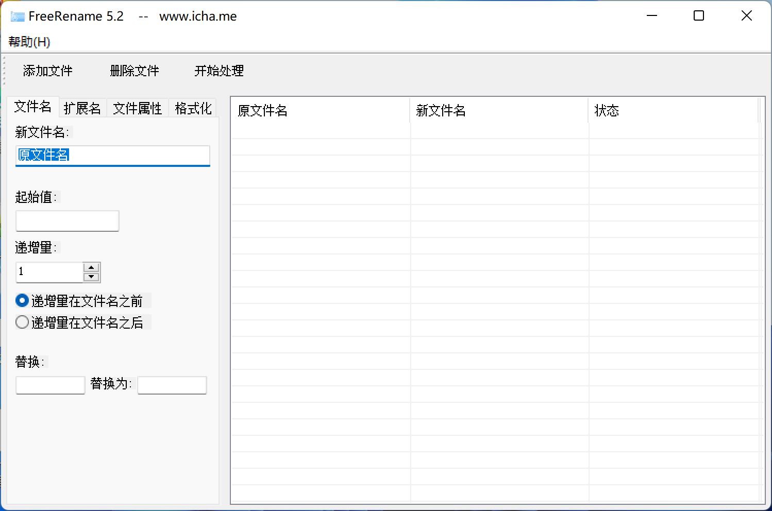Viewport: 772px width, 511px height.
Task: Click the 原文件名 column header
Action: pyautogui.click(x=320, y=111)
